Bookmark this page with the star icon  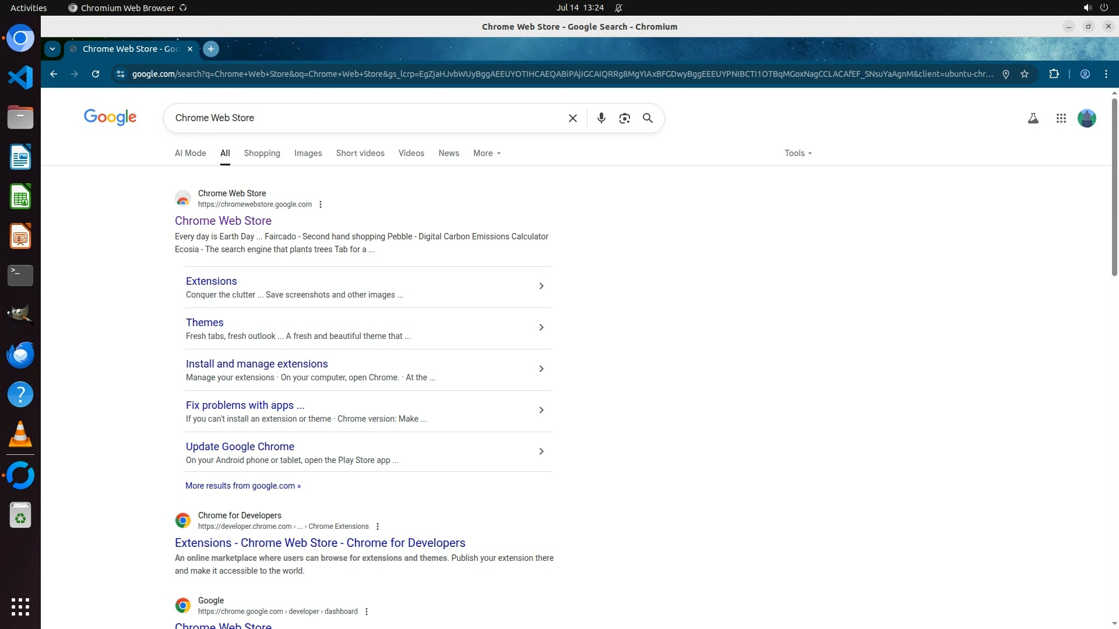[1025, 74]
